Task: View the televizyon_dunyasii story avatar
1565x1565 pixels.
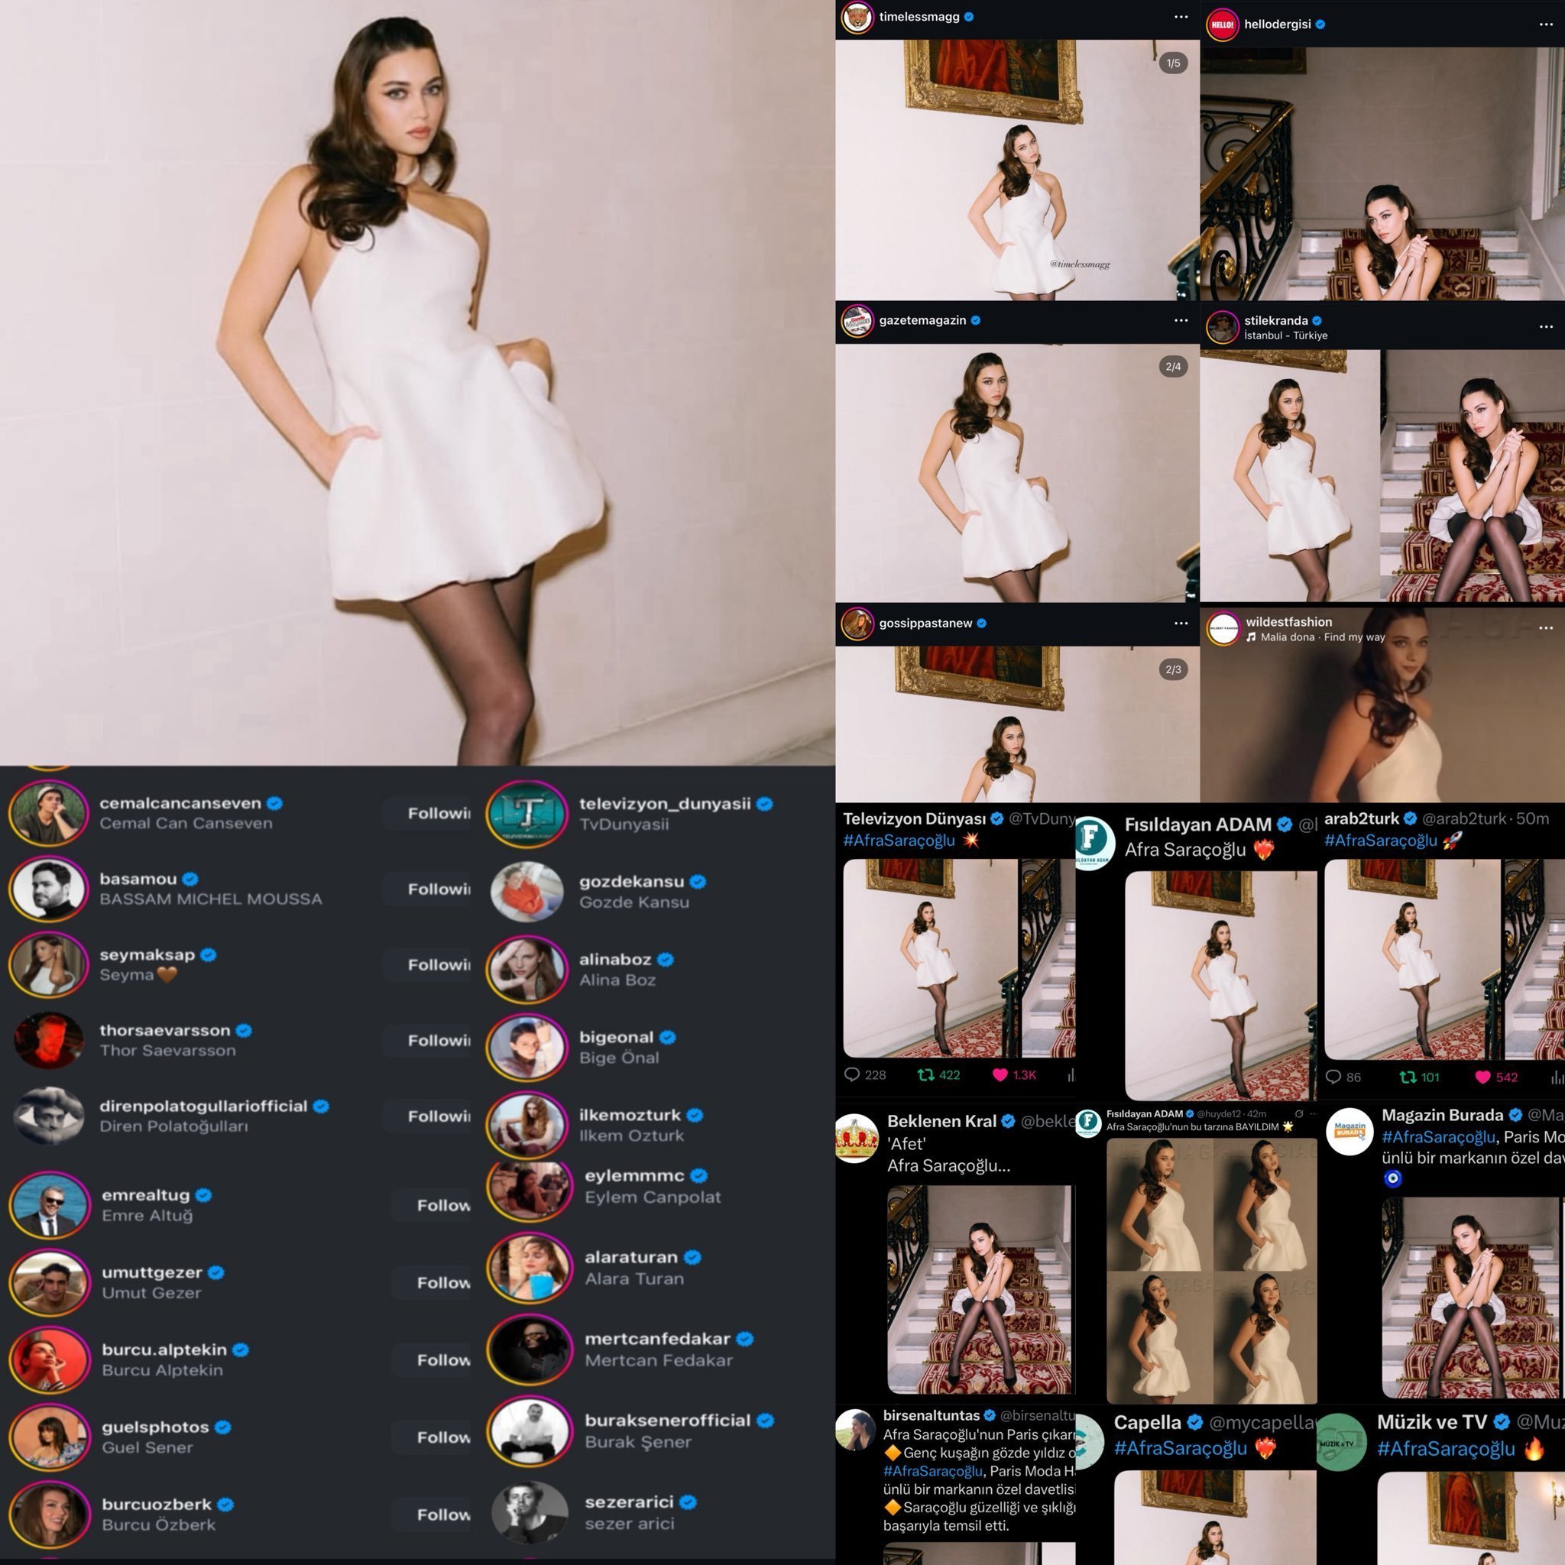Action: tap(527, 812)
